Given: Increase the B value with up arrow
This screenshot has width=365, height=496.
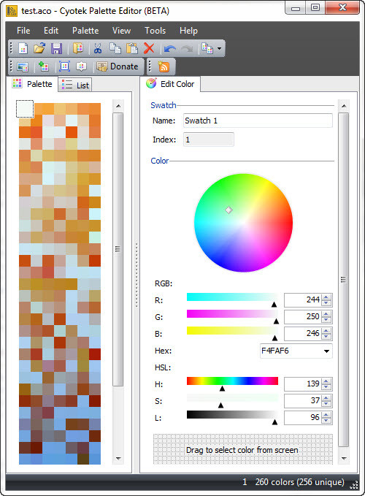Looking at the screenshot, I should [x=326, y=330].
